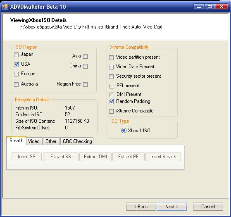This screenshot has width=231, height=217.
Task: Toggle the Random Padding checkbox
Action: click(x=112, y=102)
